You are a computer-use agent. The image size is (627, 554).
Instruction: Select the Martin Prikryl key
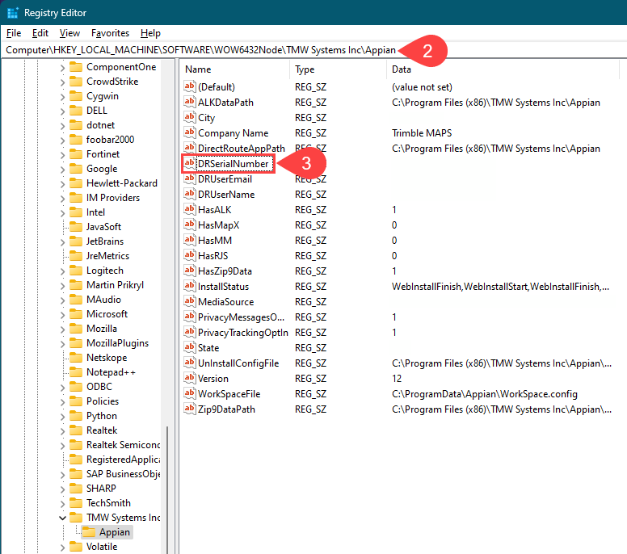click(115, 285)
